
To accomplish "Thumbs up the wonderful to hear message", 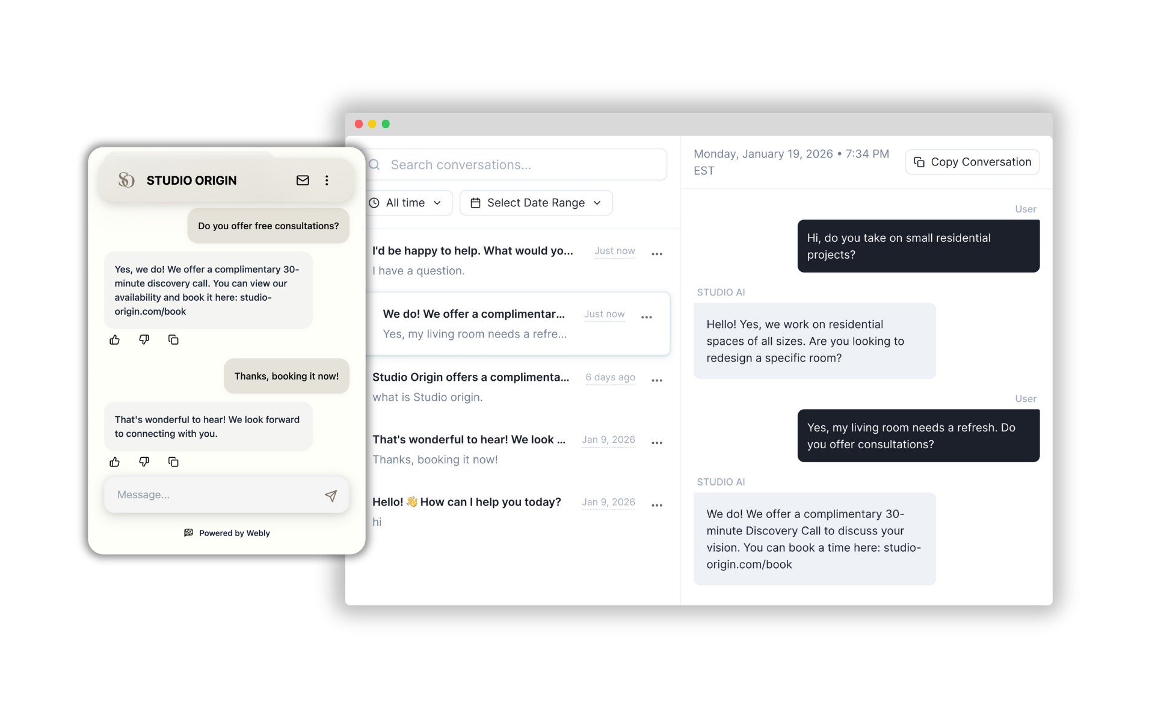I will pyautogui.click(x=114, y=461).
